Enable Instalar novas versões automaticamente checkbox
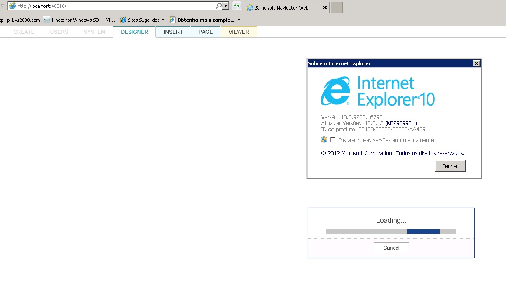Image resolution: width=506 pixels, height=294 pixels. click(333, 140)
